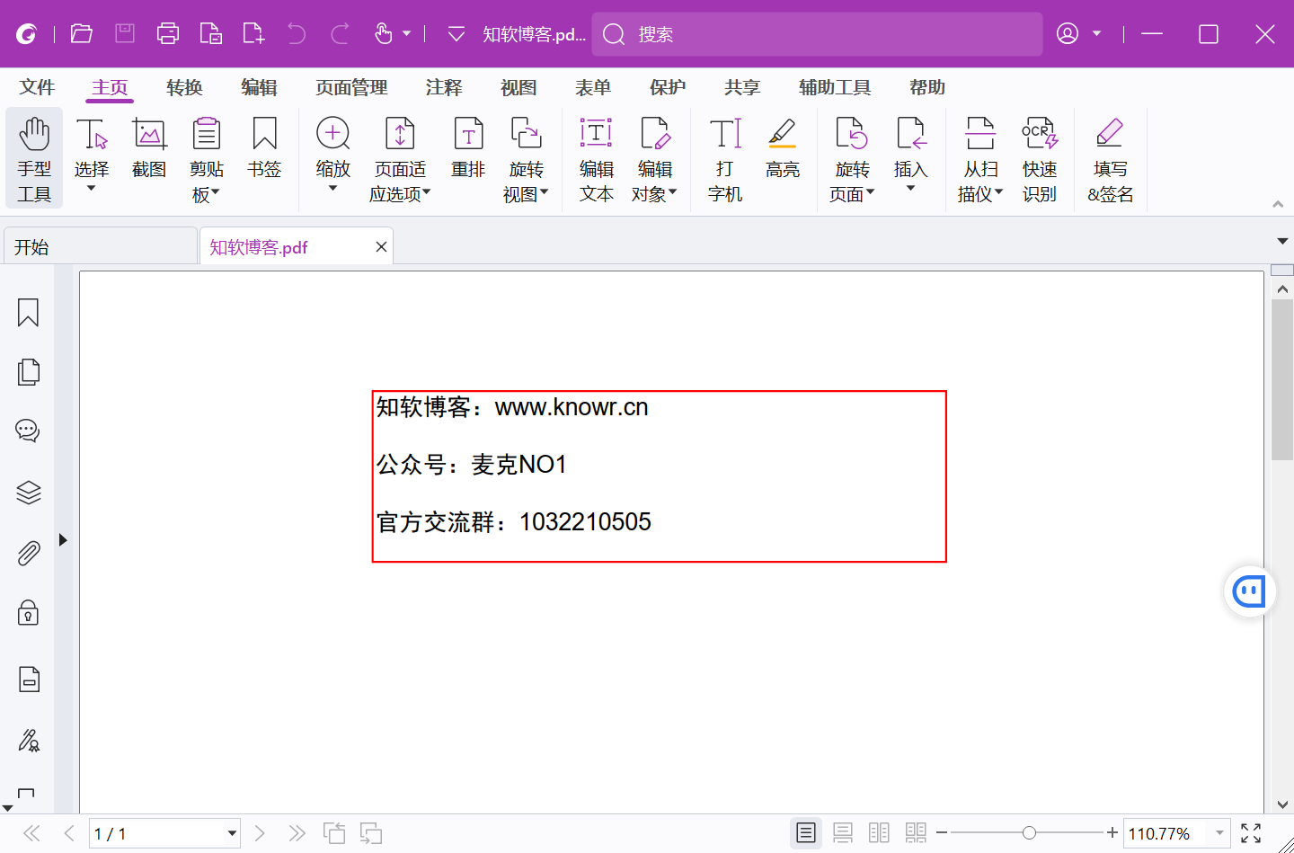The height and width of the screenshot is (853, 1294).
Task: Switch to the 保护 ribbon tab
Action: [x=668, y=87]
